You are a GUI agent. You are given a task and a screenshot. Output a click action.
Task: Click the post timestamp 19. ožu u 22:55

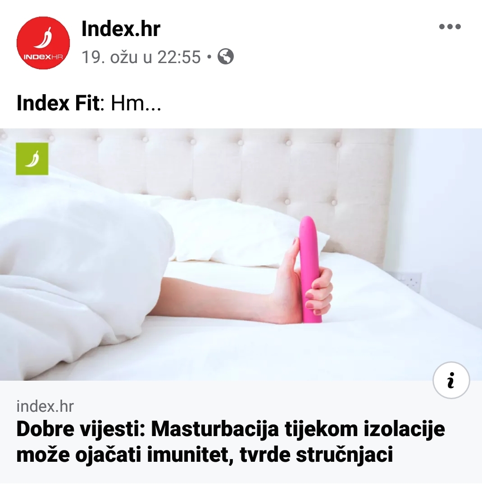(x=141, y=57)
